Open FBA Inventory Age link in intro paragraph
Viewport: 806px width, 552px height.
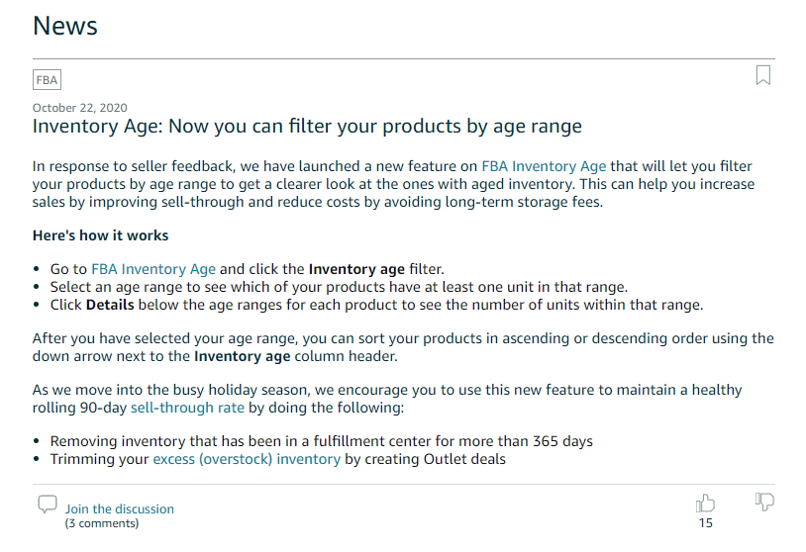tap(544, 166)
